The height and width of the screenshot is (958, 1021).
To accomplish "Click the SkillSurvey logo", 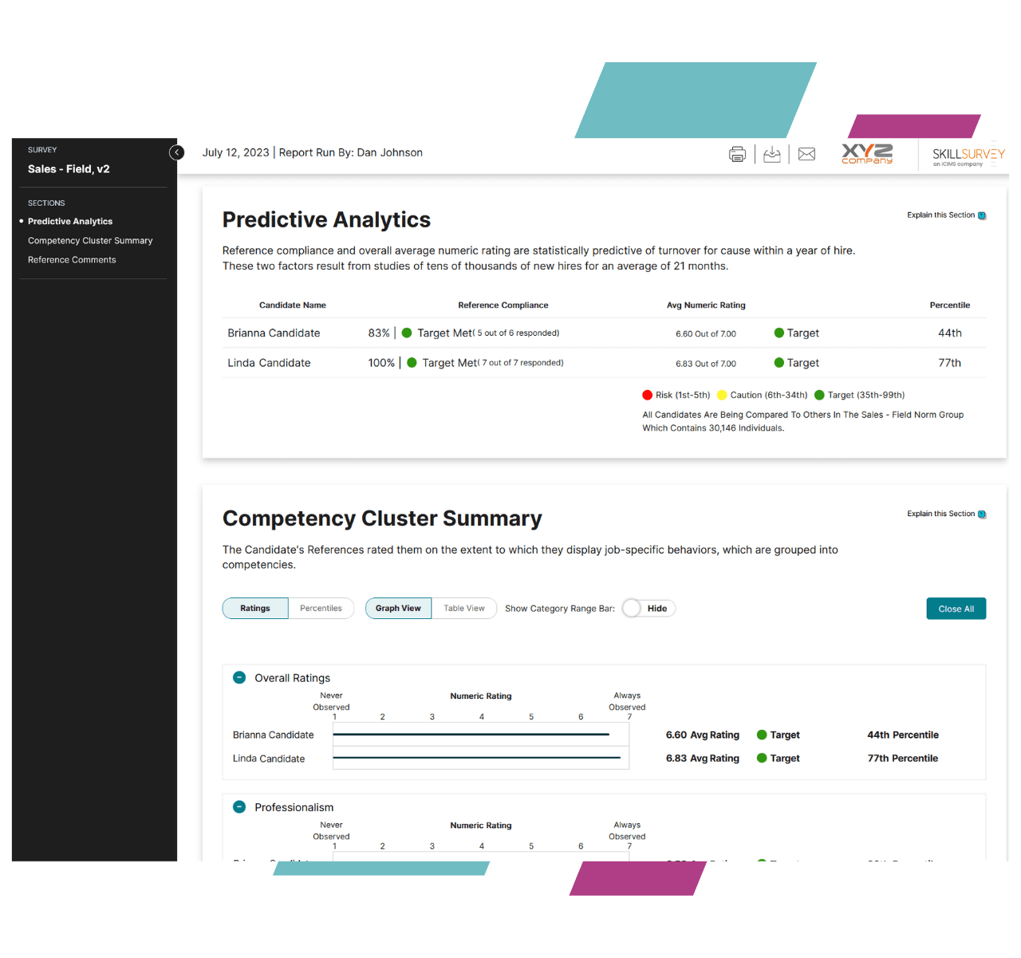I will pyautogui.click(x=968, y=156).
